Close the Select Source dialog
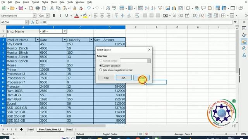Screen dimensions: 248x139 point(149,50)
